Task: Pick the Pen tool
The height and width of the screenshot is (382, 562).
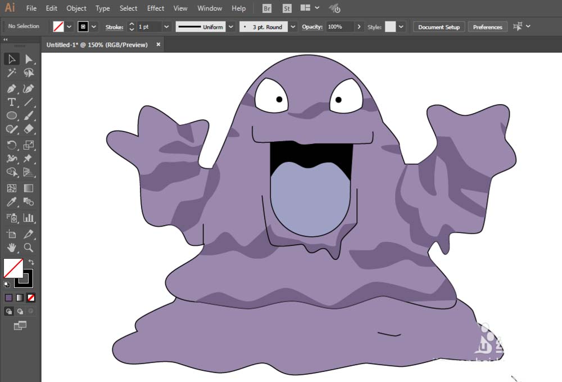Action: point(11,88)
